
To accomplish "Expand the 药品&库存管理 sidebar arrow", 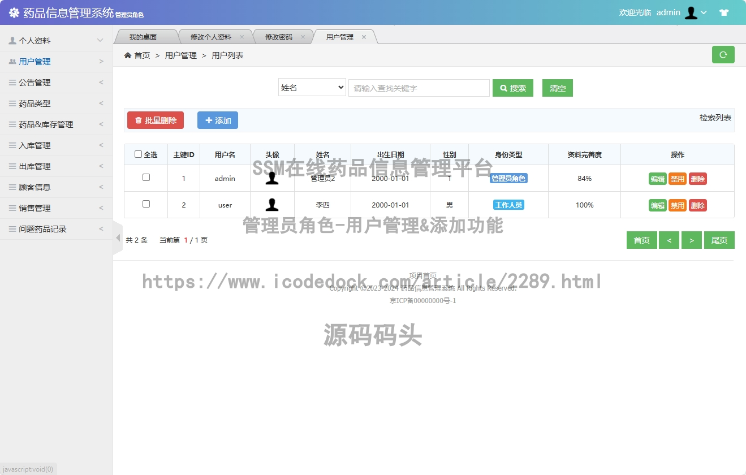I will [x=101, y=124].
